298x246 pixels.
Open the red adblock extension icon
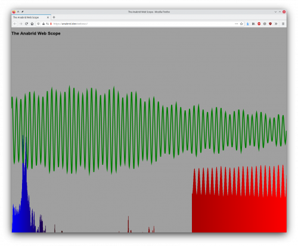pyautogui.click(x=259, y=24)
